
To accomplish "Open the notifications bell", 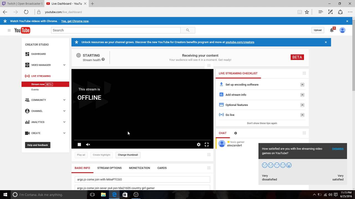I will coord(332,30).
